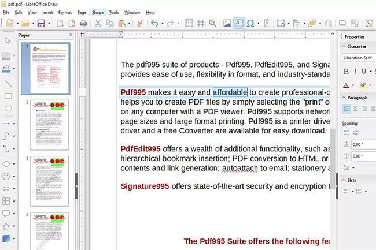376x250 pixels.
Task: Open the File menu
Action: [6, 13]
